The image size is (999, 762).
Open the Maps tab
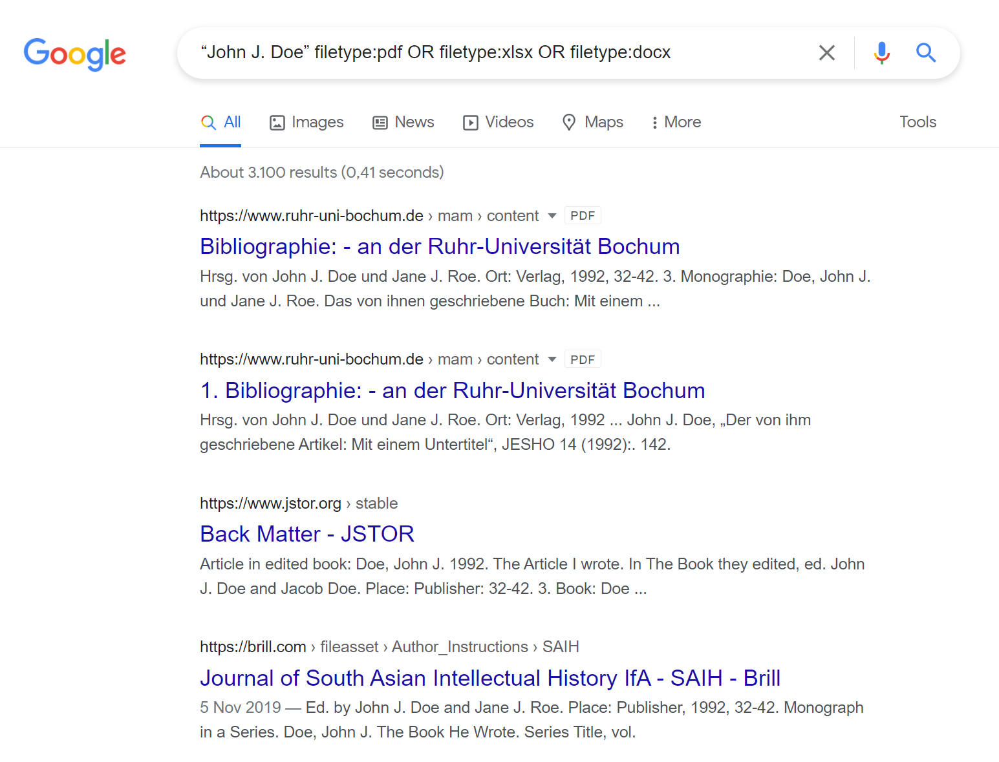[593, 122]
